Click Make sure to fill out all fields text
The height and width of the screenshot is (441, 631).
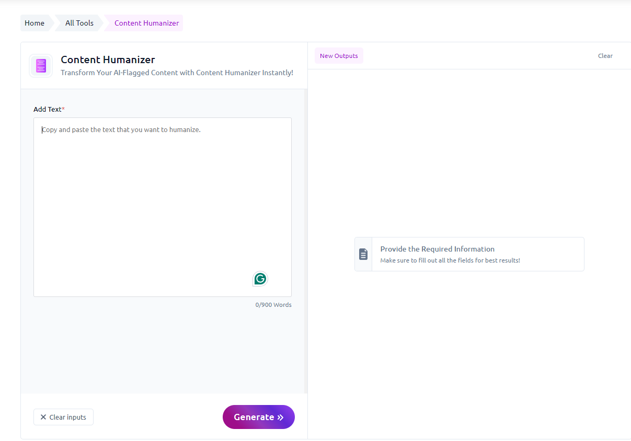[450, 260]
